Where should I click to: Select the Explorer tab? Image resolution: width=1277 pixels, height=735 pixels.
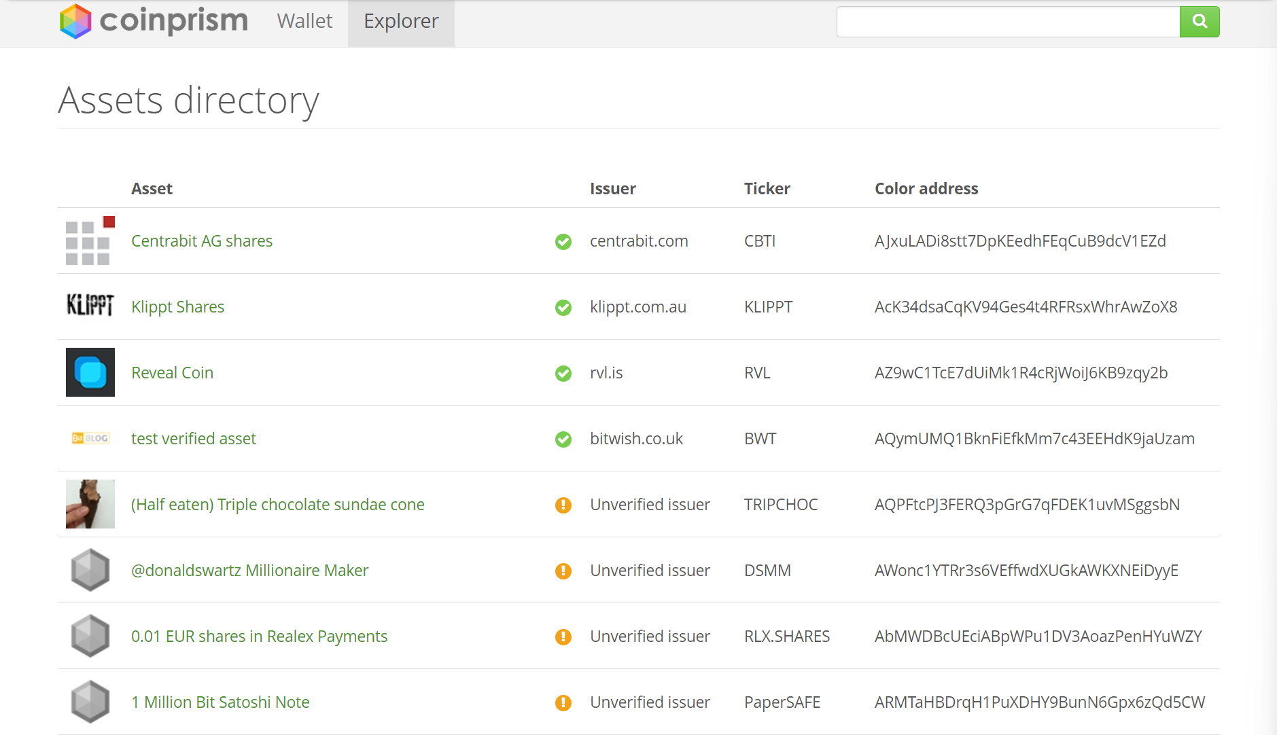pyautogui.click(x=401, y=22)
